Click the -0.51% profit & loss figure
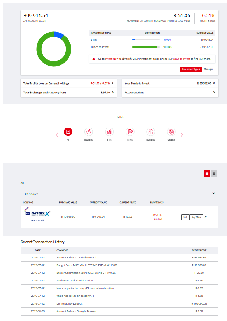The height and width of the screenshot is (321, 227). [207, 16]
